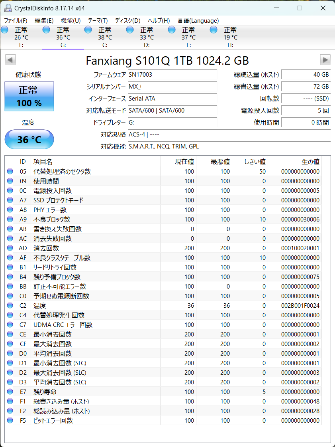This screenshot has height=447, width=335.
Task: Click the status orb for row BB 訂正不可能エラー数
Action: [x=10, y=286]
